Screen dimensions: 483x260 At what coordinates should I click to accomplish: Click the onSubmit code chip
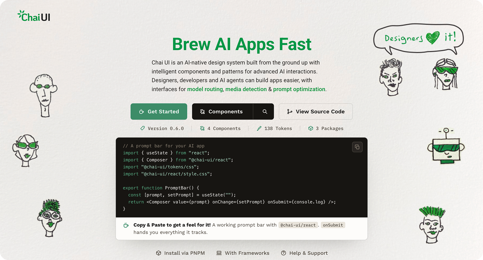coord(333,225)
